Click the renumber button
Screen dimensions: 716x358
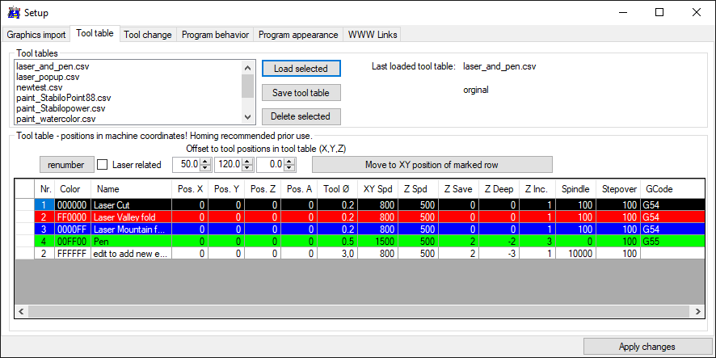click(66, 165)
